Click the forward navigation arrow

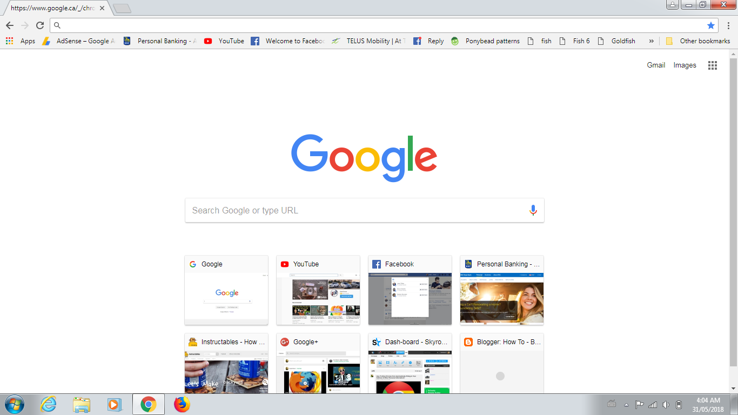[x=25, y=25]
